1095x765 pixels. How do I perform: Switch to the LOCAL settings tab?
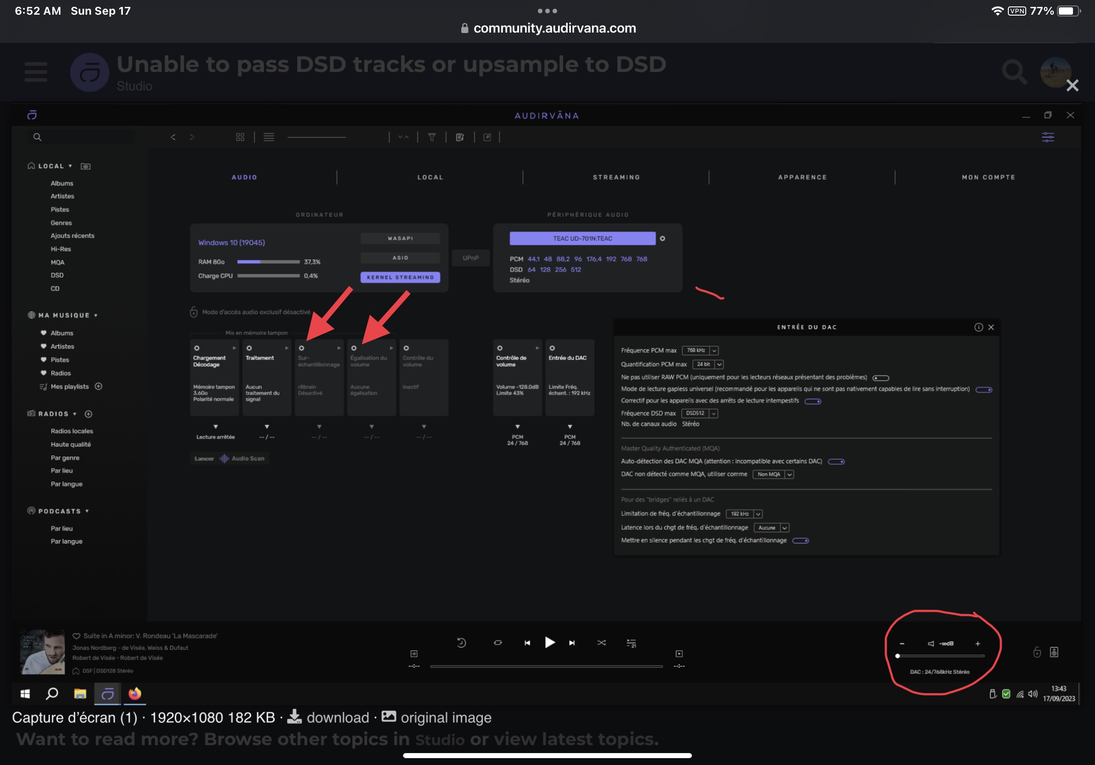[x=431, y=177]
